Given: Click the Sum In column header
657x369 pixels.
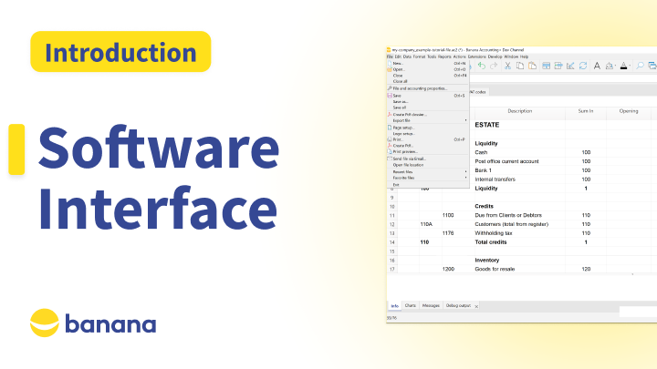Looking at the screenshot, I should click(x=586, y=111).
